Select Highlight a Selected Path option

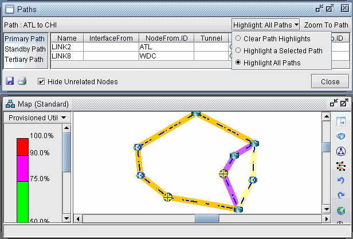(x=238, y=50)
